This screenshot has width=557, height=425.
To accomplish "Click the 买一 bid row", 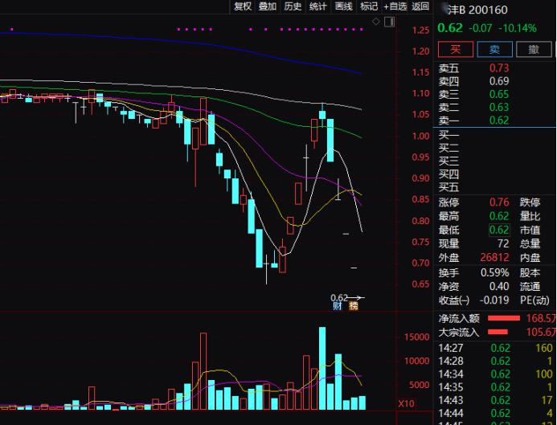I will click(x=494, y=134).
